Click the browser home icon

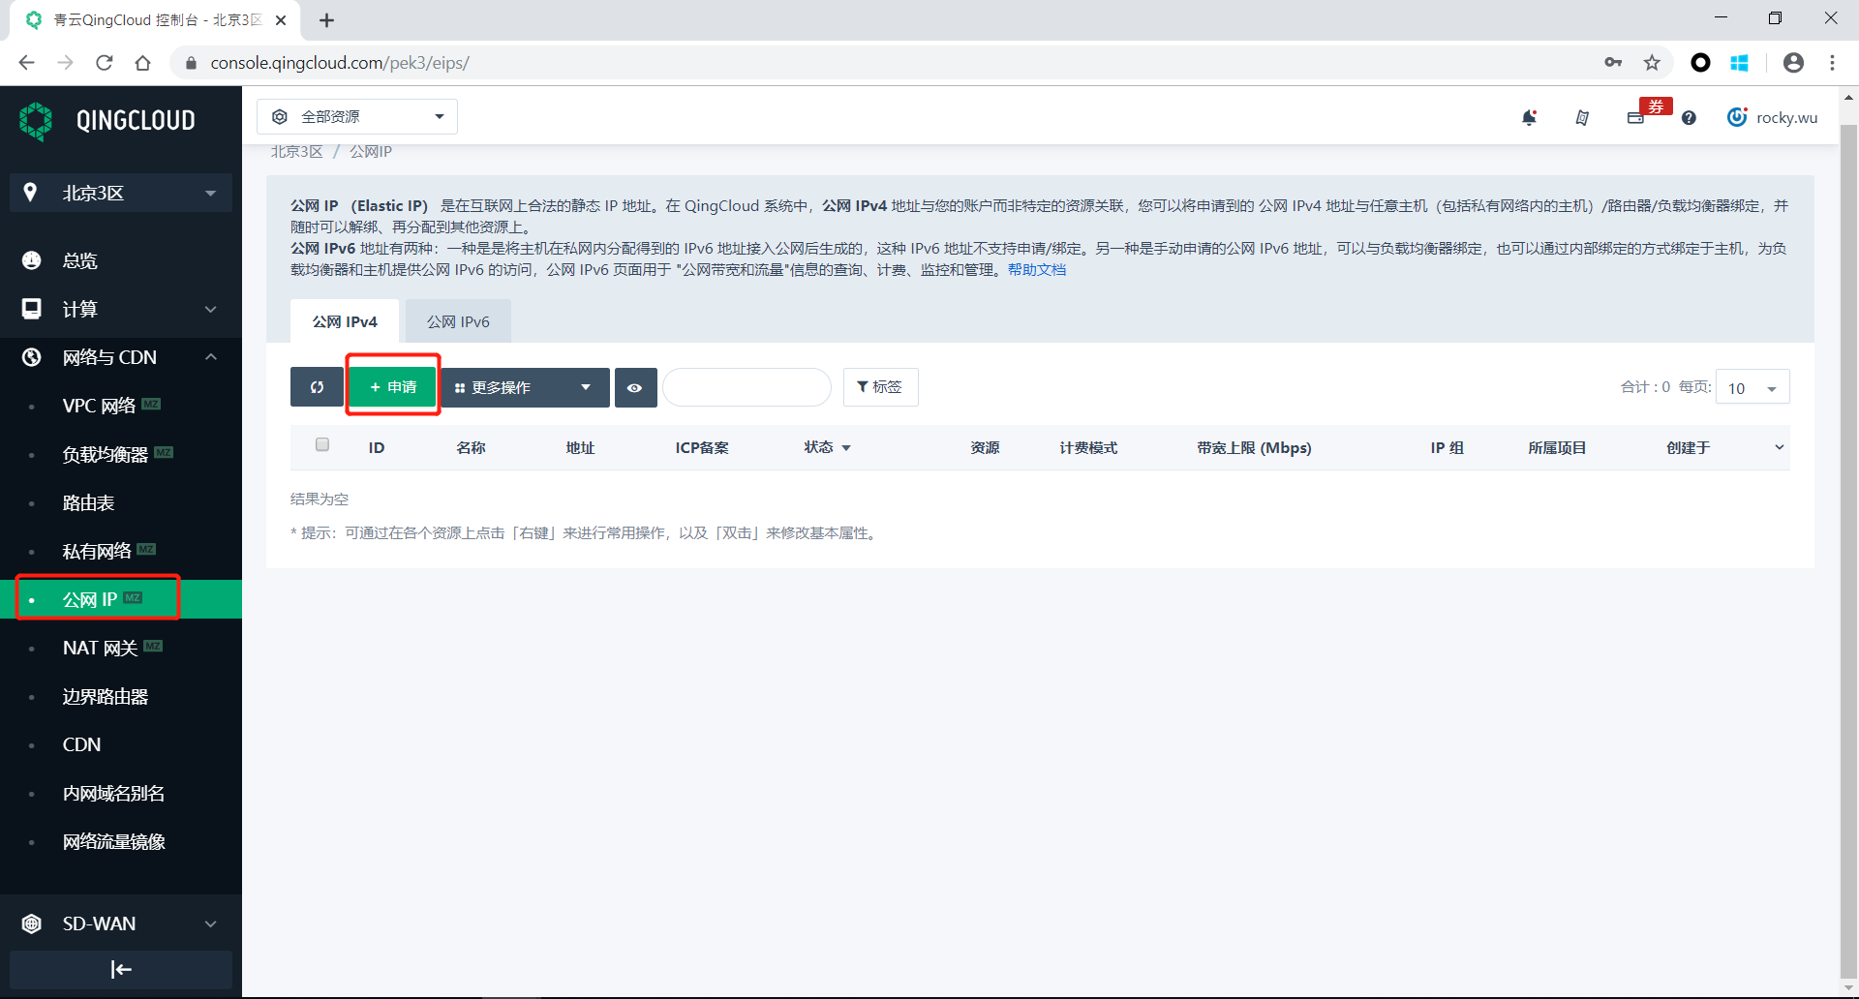pyautogui.click(x=142, y=63)
